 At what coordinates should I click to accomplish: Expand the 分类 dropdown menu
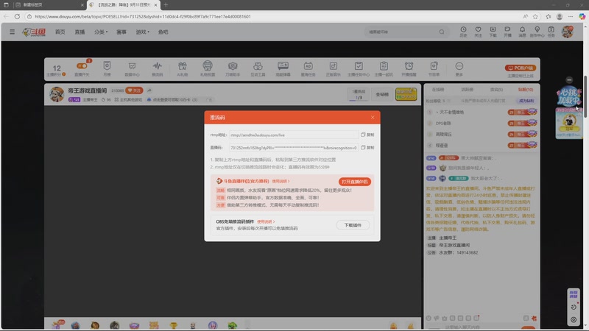click(x=101, y=32)
